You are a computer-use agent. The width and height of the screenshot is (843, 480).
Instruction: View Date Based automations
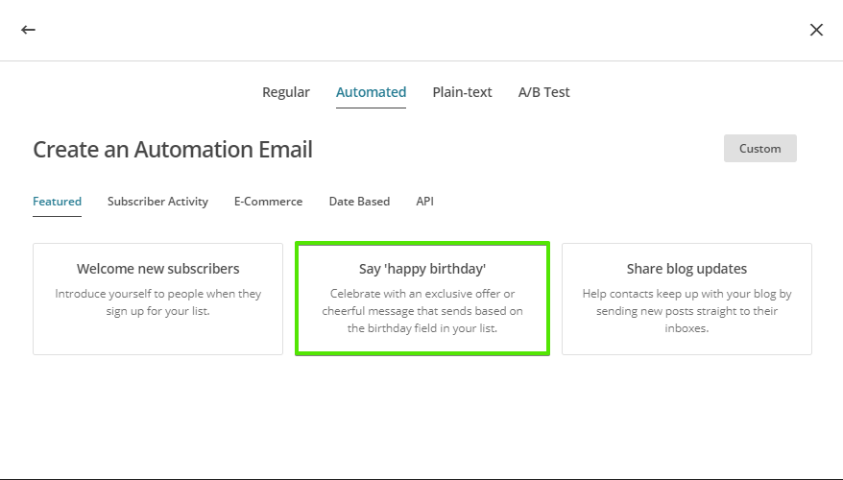pos(359,201)
